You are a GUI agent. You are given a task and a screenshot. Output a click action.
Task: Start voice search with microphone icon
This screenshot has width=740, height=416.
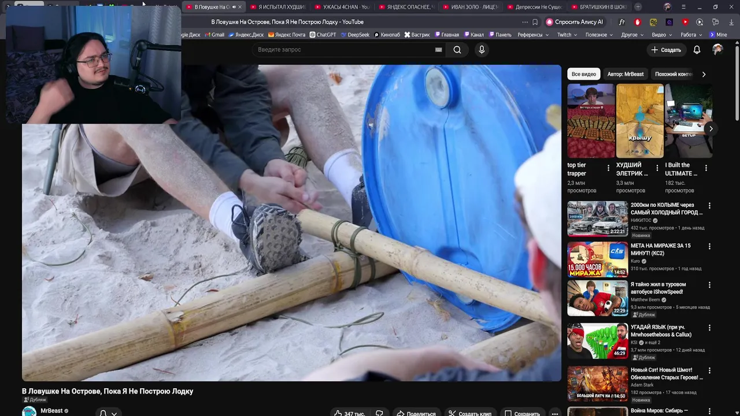pyautogui.click(x=482, y=50)
